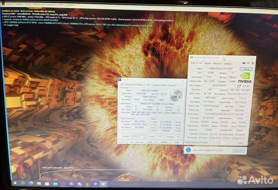Click the CPU-Z title bar icon

pos(120,80)
